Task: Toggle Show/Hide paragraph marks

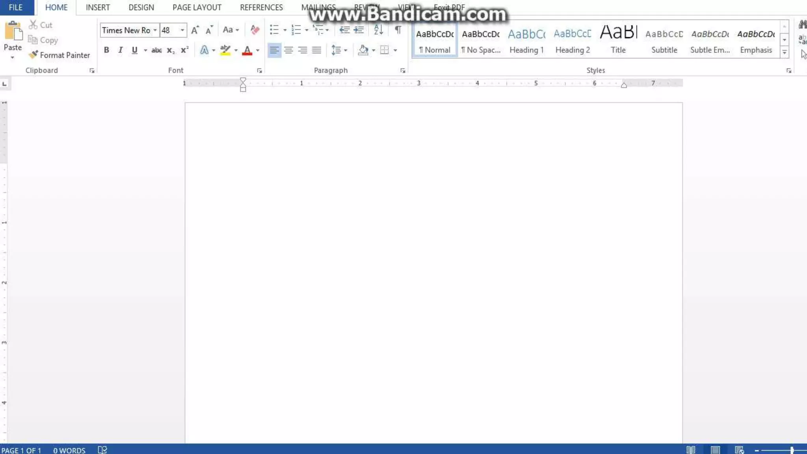Action: tap(398, 30)
